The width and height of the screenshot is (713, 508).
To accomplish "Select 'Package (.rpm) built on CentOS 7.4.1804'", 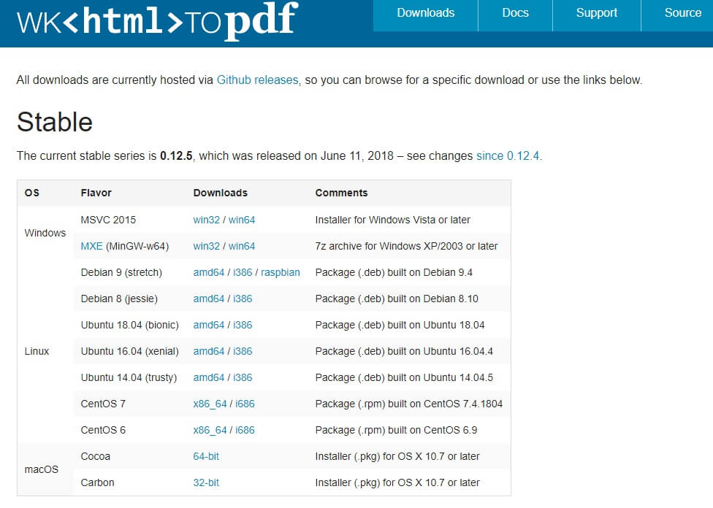I will [409, 404].
